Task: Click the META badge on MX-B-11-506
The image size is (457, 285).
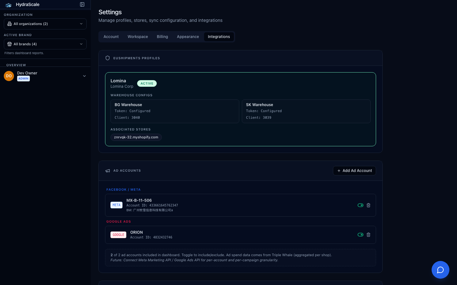Action: coord(116,205)
